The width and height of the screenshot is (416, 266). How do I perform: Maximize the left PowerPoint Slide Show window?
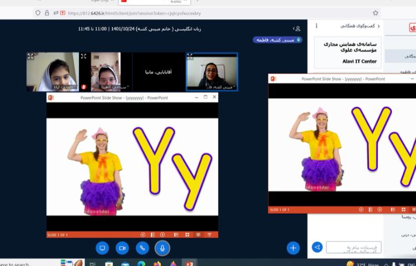coord(205,97)
